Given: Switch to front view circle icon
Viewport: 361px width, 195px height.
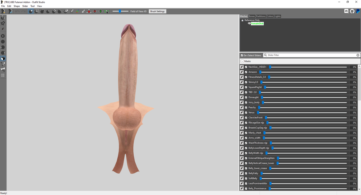Looking at the screenshot, I should point(3,36).
